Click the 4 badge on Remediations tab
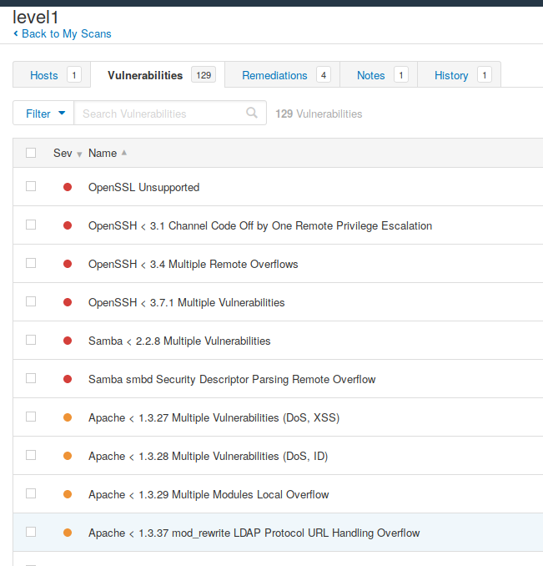Screen dimensions: 543x566 pyautogui.click(x=324, y=75)
